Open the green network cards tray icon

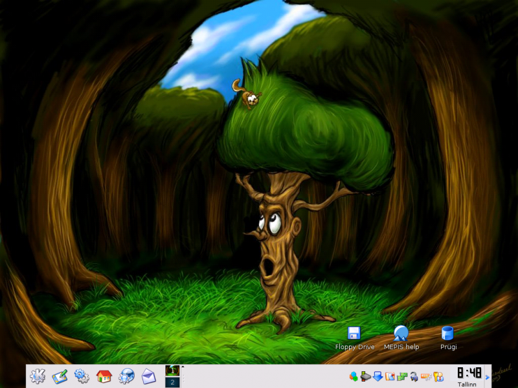(402, 376)
